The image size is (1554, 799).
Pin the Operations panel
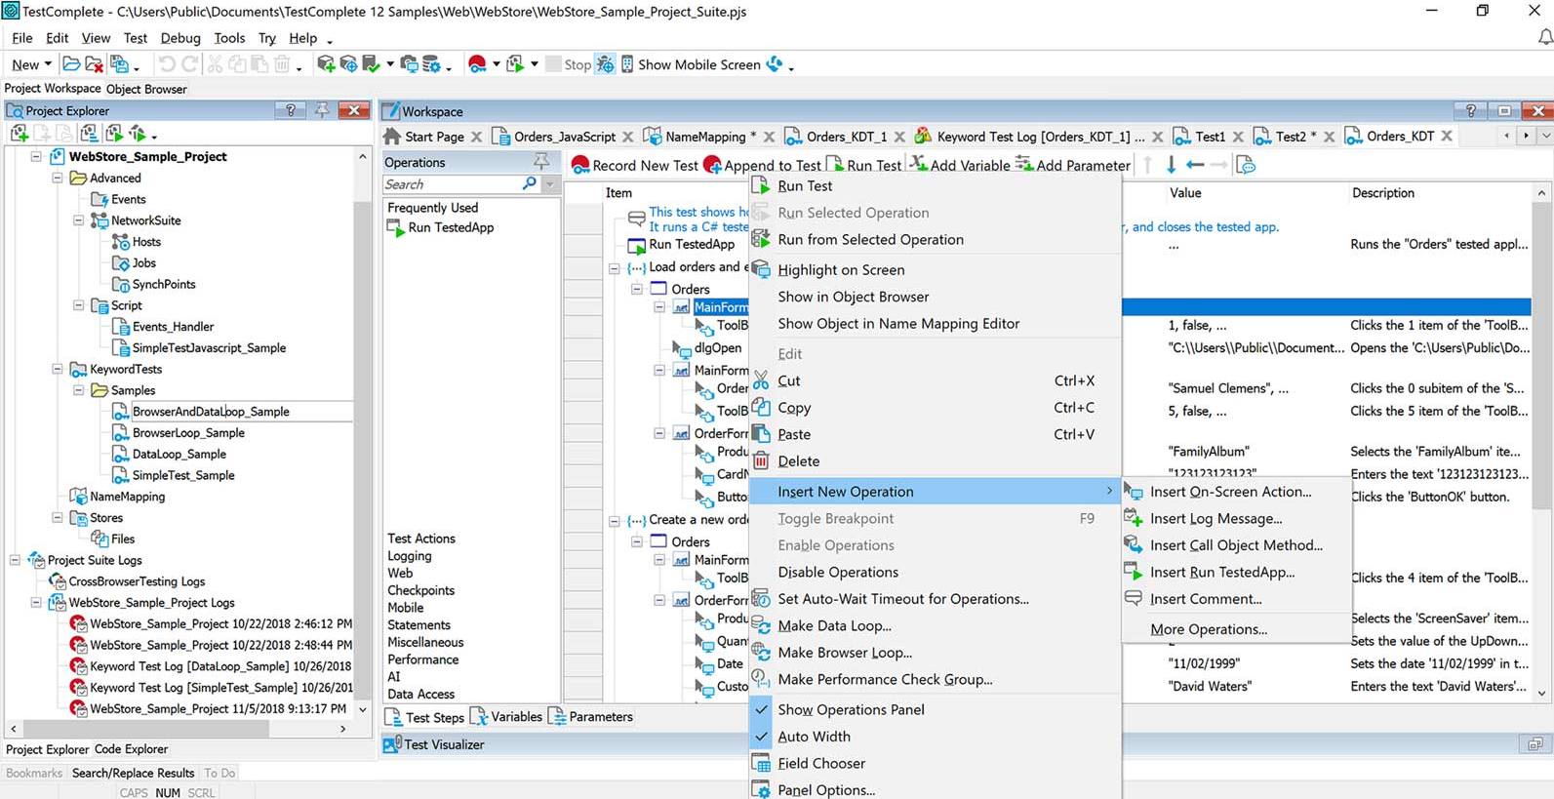pos(540,161)
